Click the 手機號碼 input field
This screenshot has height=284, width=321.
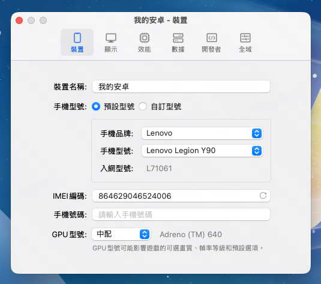pyautogui.click(x=181, y=214)
